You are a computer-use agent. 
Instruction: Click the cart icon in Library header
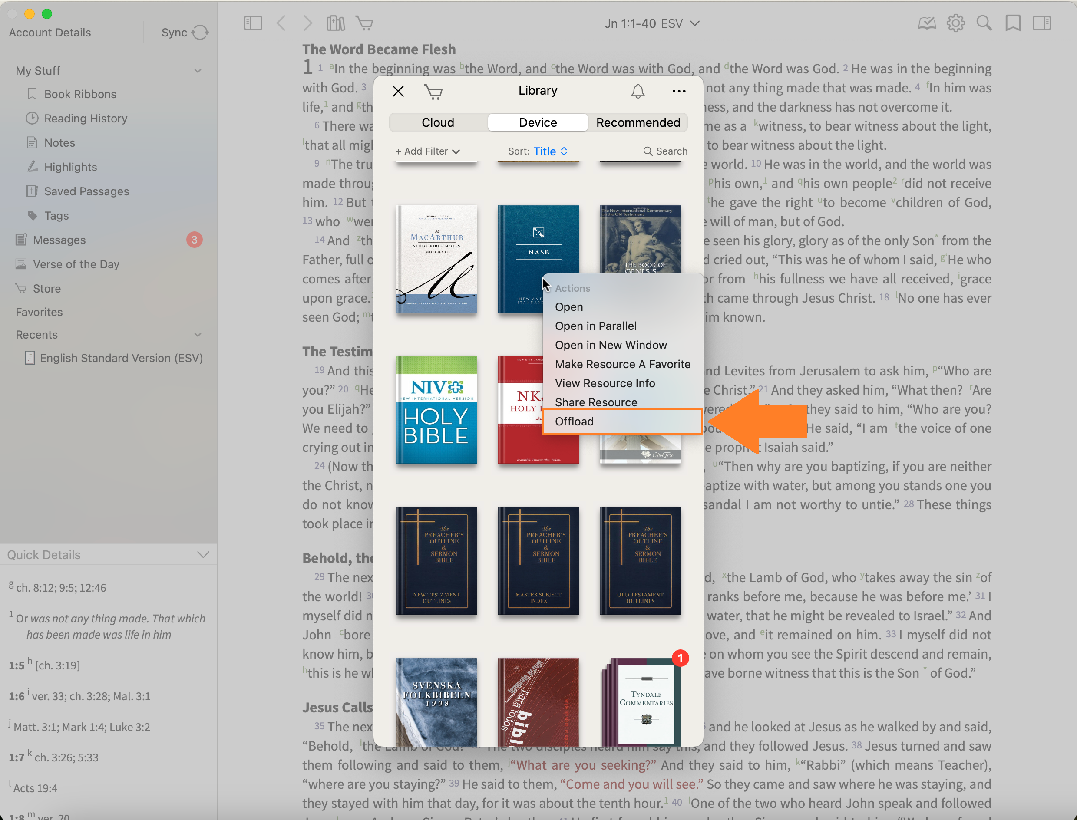click(x=433, y=91)
